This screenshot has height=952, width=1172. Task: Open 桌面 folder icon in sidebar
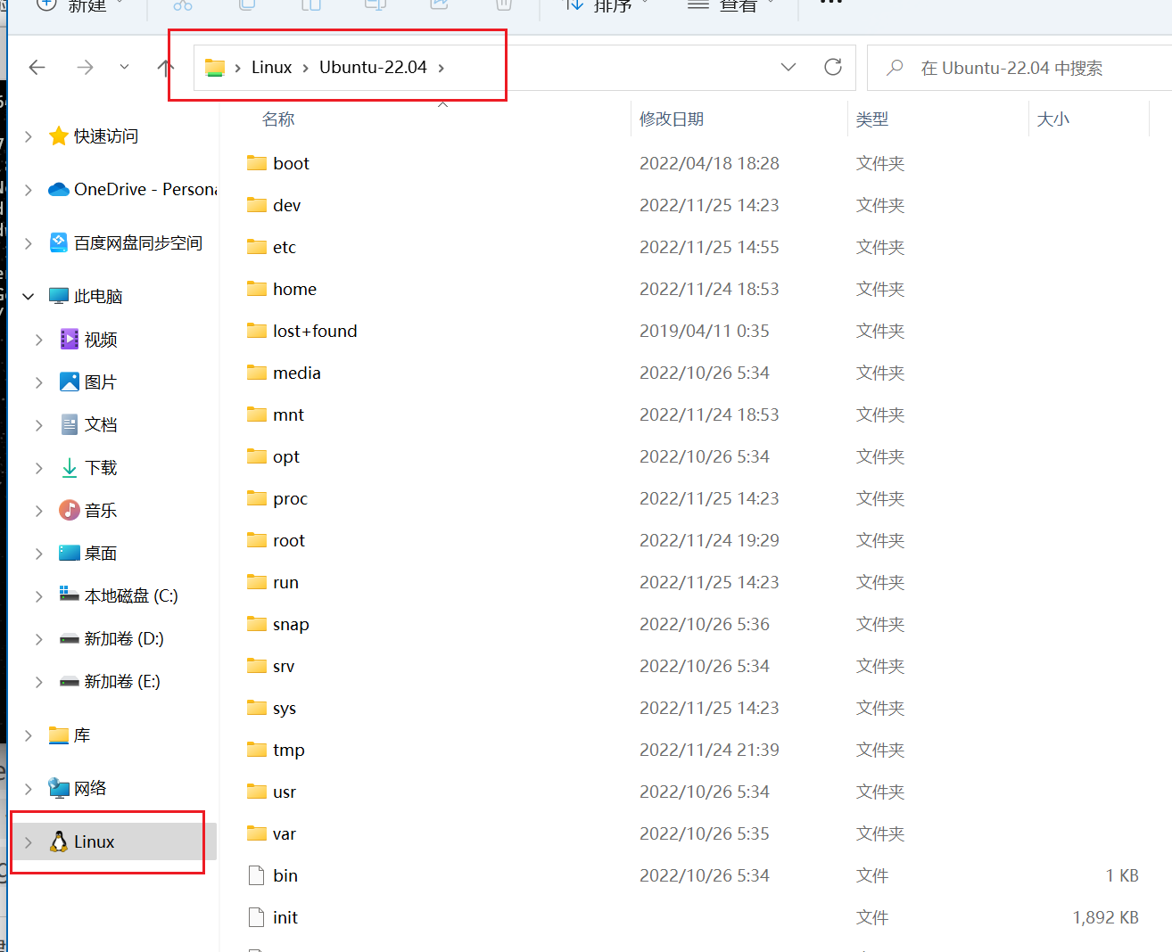click(70, 553)
